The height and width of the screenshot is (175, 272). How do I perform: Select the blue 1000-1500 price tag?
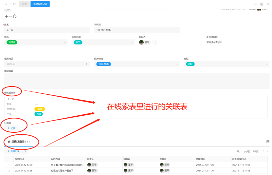(104, 64)
